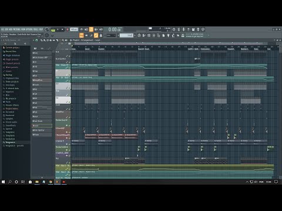282x211 pixels.
Task: Click the question mark help icon
Action: (x=189, y=29)
